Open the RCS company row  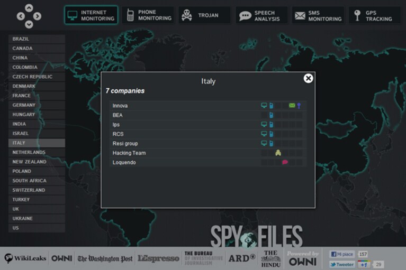(x=207, y=134)
